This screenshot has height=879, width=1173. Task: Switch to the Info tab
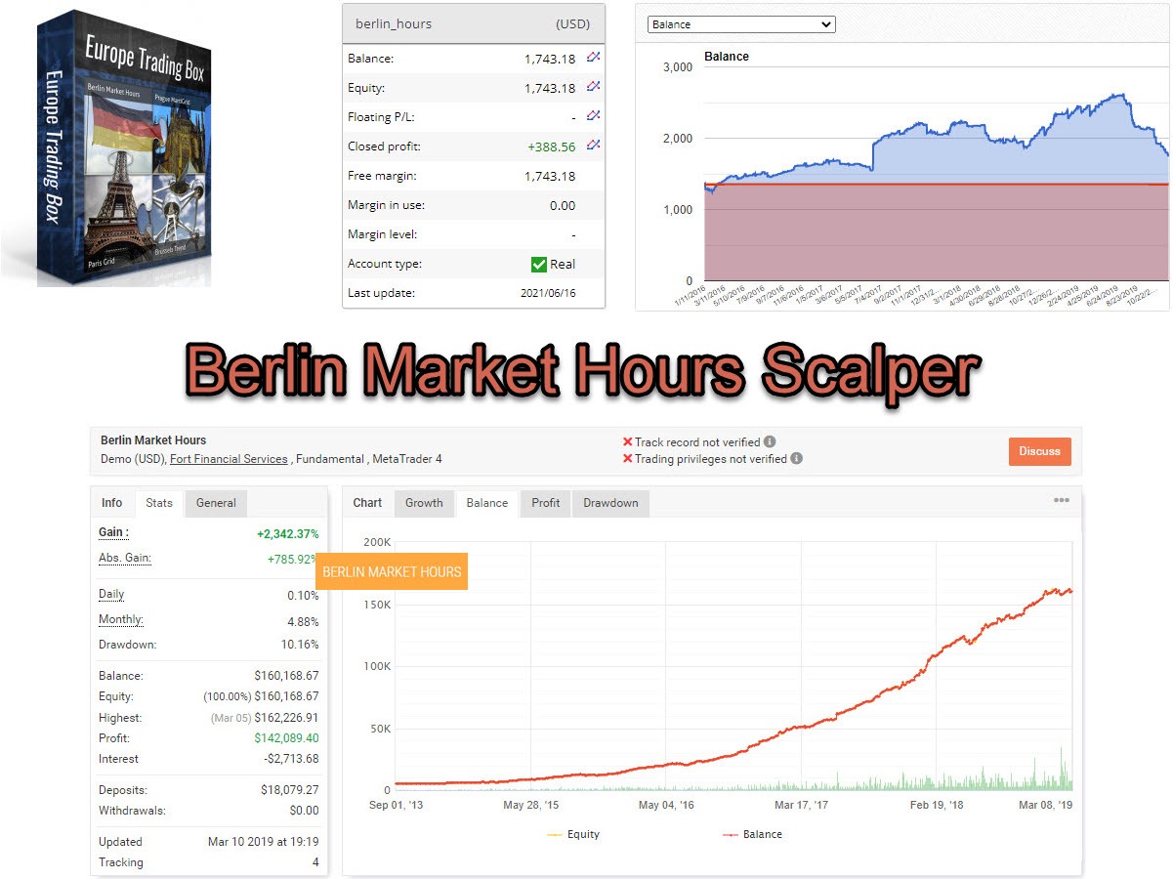coord(112,503)
